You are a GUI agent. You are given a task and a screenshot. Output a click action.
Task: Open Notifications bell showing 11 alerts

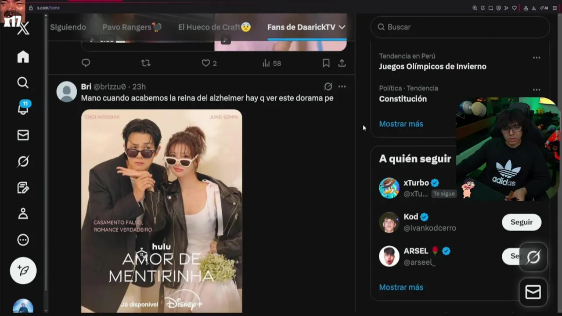tap(23, 108)
